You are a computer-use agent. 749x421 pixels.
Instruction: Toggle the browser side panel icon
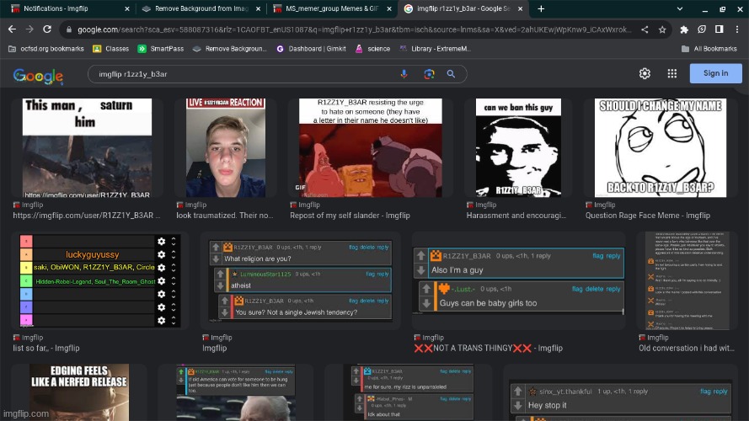point(719,29)
